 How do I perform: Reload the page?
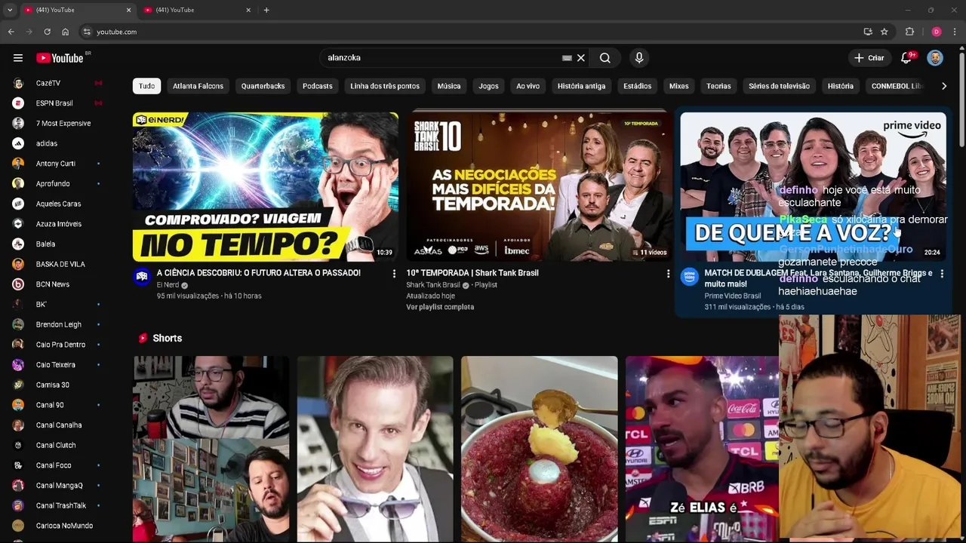point(47,32)
